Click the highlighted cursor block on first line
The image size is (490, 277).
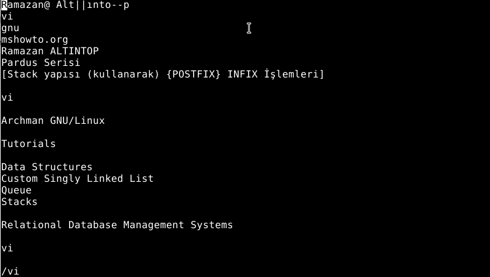4,5
